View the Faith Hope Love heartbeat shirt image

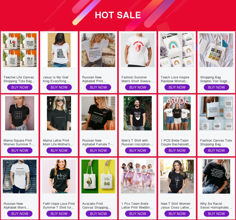click(x=59, y=177)
